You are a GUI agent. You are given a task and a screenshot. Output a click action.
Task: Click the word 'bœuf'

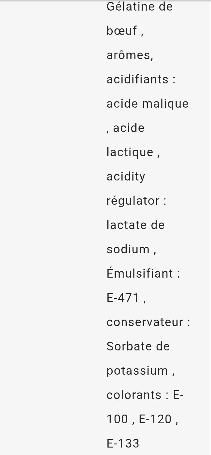[x=122, y=31]
